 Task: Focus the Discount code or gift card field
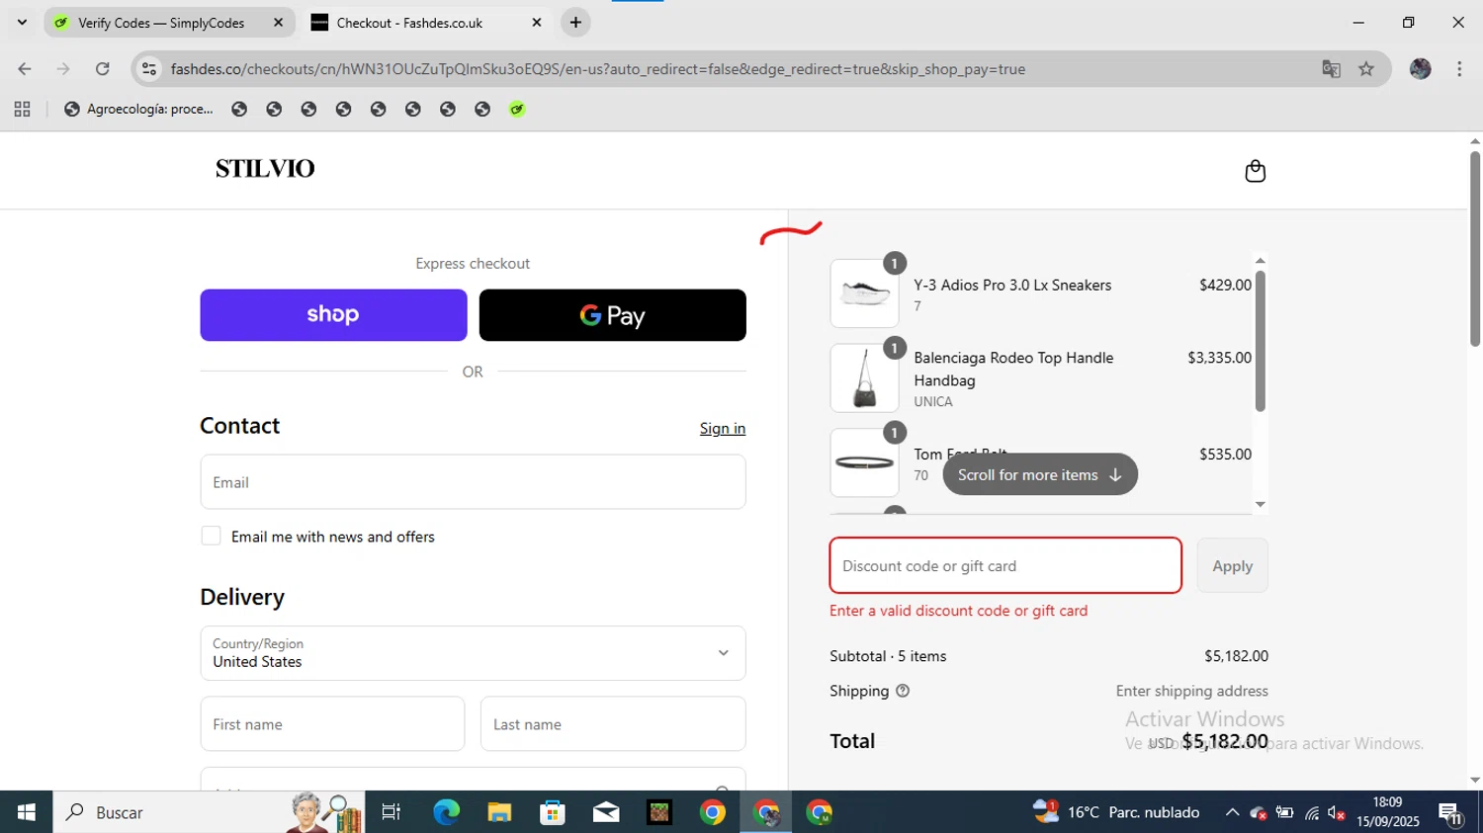(1005, 565)
